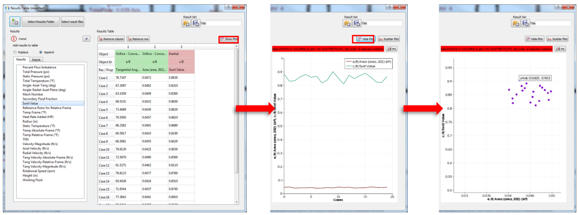Click Remove column button
The width and height of the screenshot is (578, 215).
(111, 39)
